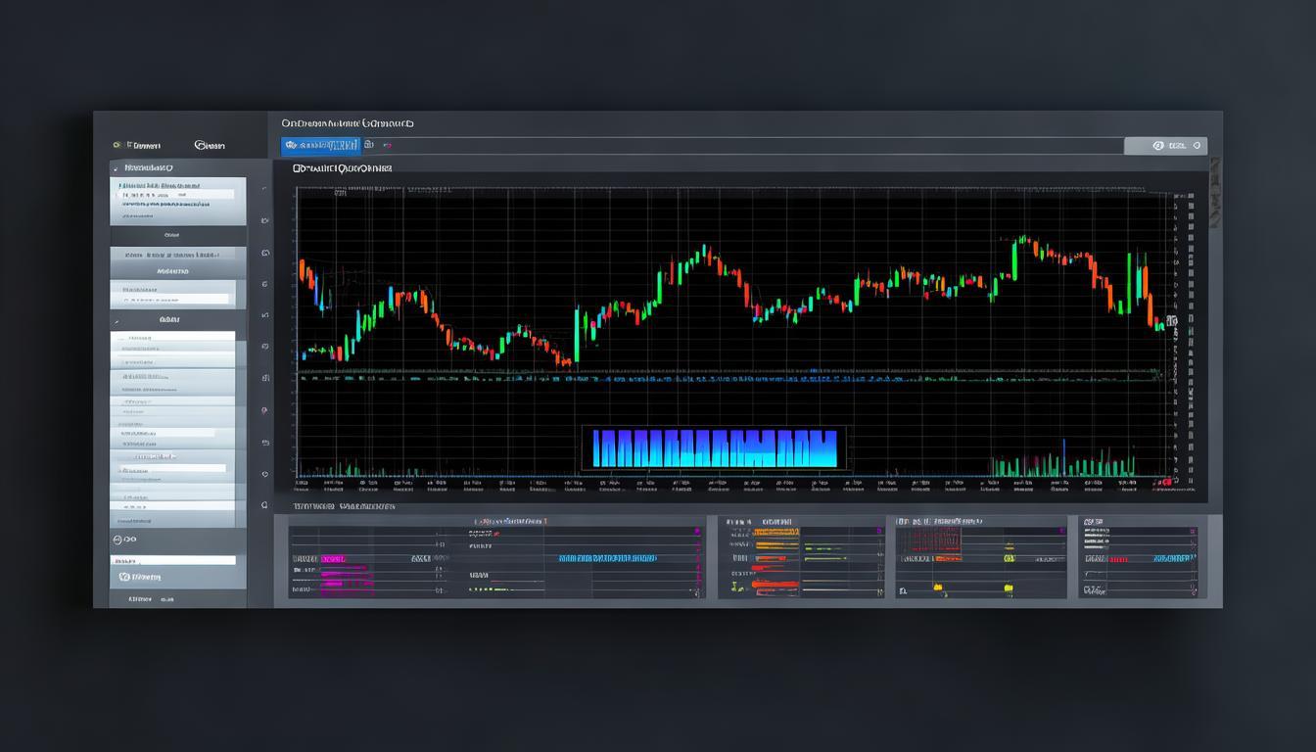
Task: Click the topmost icon in the vertical tool strip
Action: 265,190
